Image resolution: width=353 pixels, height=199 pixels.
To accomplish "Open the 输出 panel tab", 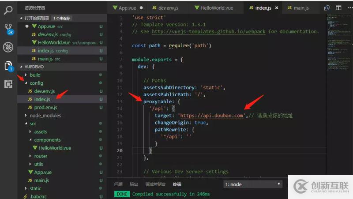I will coord(134,184).
